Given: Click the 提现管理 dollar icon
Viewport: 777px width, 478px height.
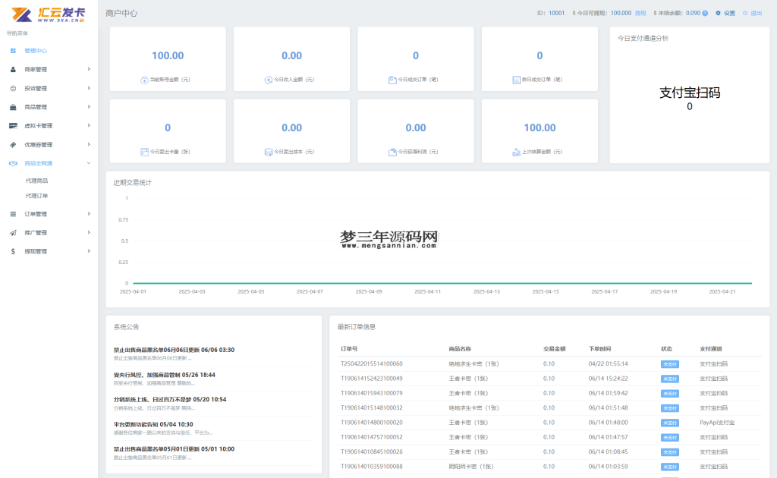Looking at the screenshot, I should 11,250.
